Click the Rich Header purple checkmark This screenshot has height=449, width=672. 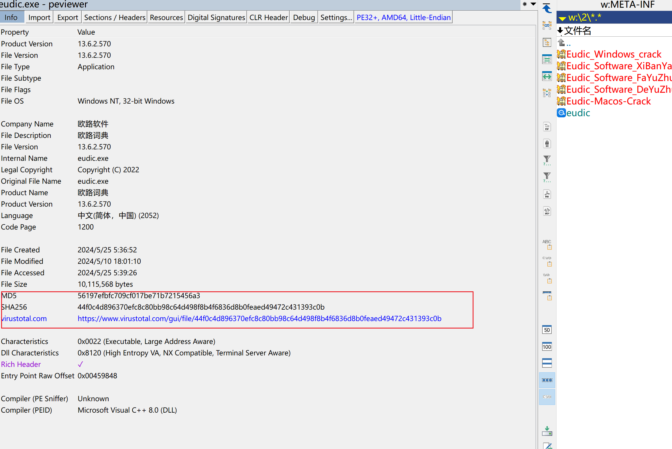point(80,364)
